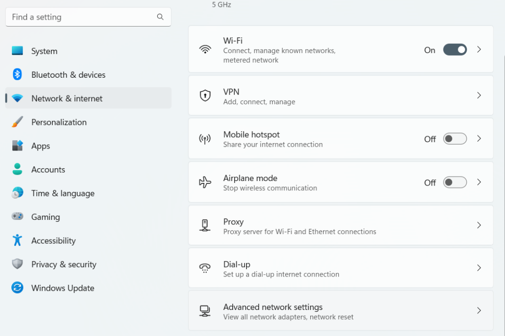Click the Network & internet Wi-Fi icon

(17, 98)
